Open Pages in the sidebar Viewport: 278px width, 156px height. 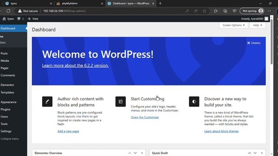13,68
